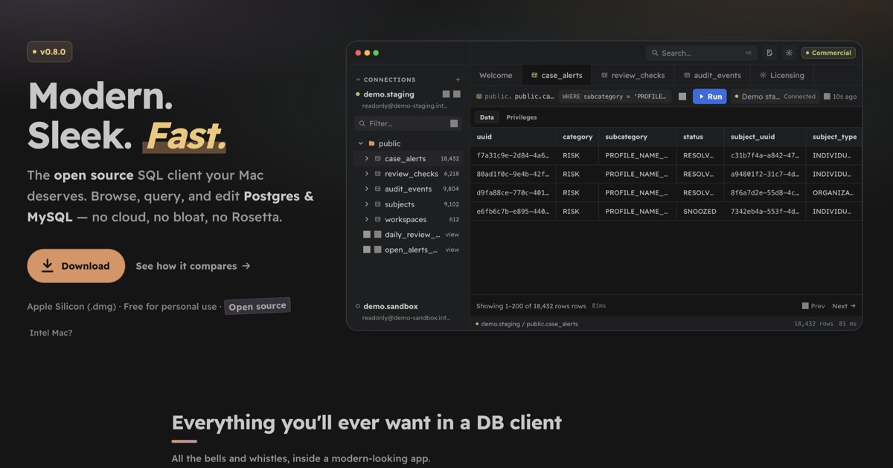
Task: Expand the audit_events table chevron
Action: [367, 189]
